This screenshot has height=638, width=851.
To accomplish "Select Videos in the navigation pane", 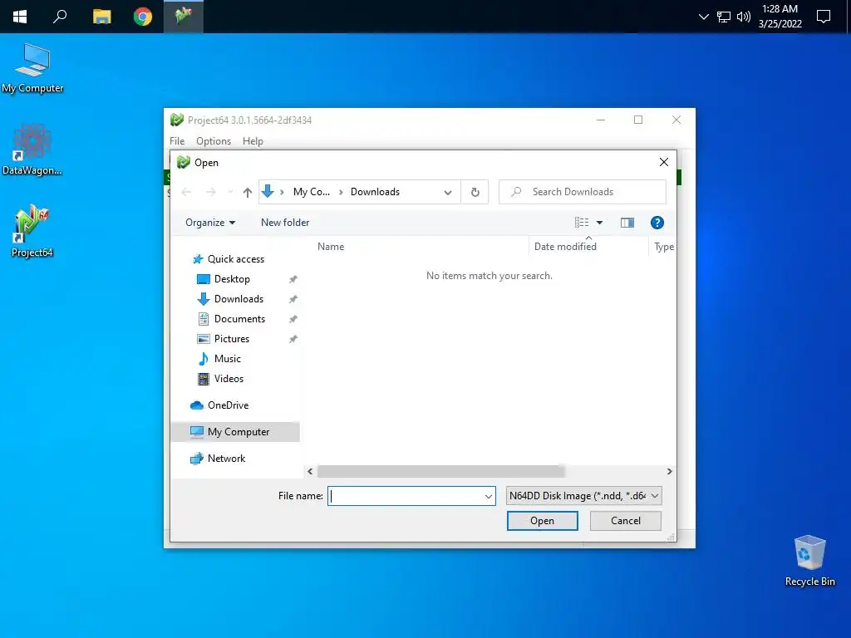I will pyautogui.click(x=229, y=379).
